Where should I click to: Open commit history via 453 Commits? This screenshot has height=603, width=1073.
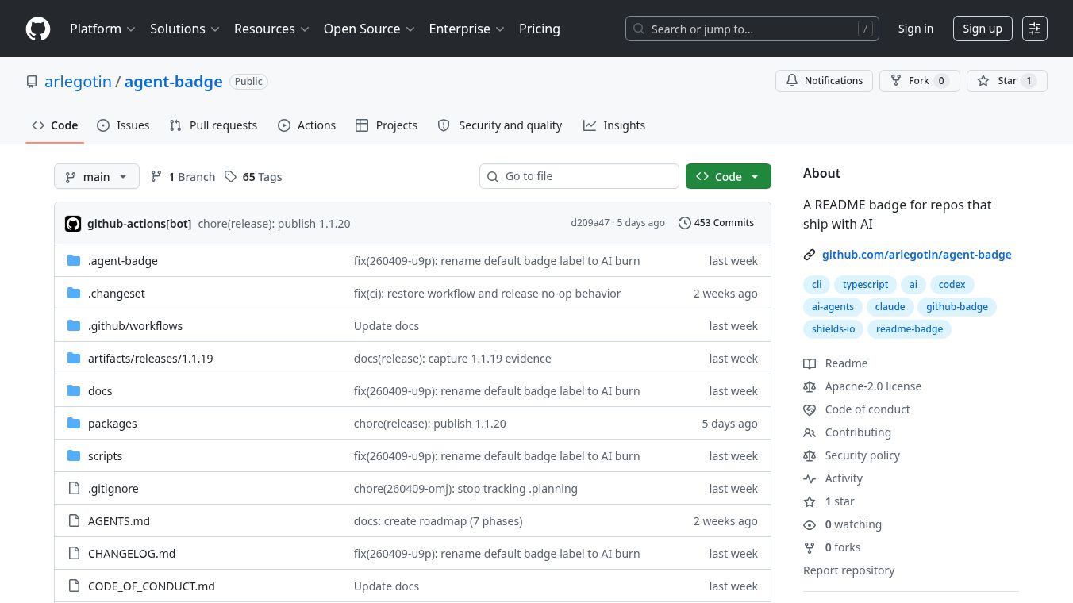click(x=716, y=223)
